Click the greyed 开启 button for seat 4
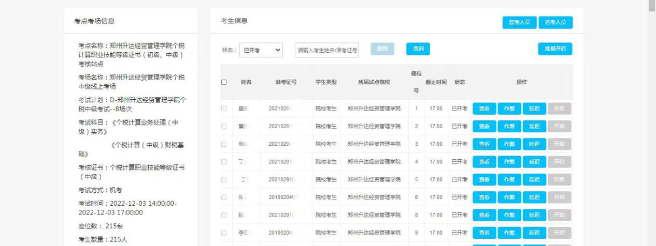Viewport: 656px width, 246px height. tap(559, 162)
